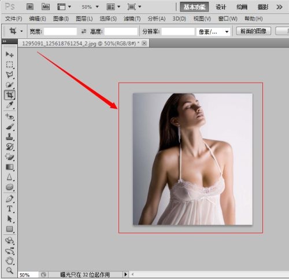The width and height of the screenshot is (289, 279).
Task: Open the 编辑(E) menu
Action: coord(38,19)
